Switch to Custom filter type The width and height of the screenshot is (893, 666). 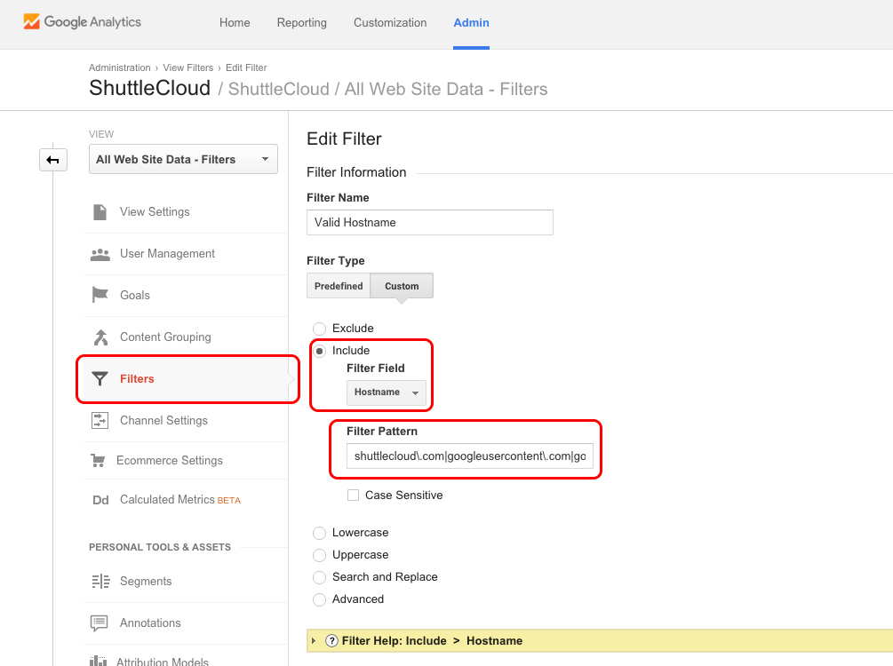click(402, 286)
